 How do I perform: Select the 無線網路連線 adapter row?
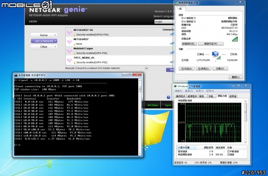(212, 155)
